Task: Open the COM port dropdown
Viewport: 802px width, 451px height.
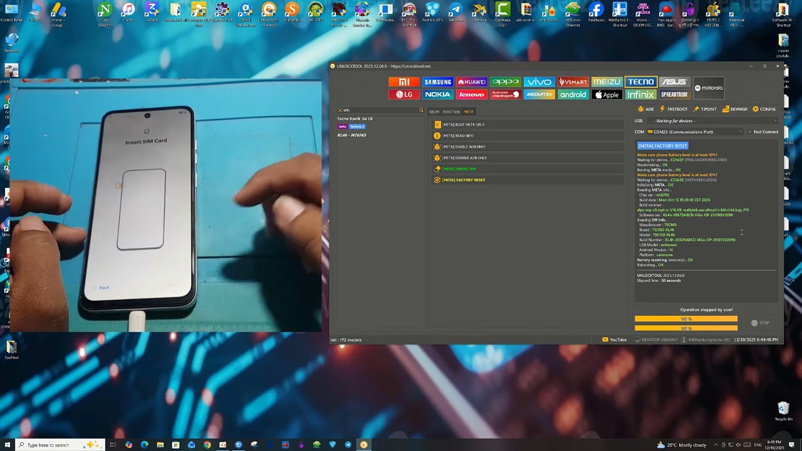Action: pos(695,132)
